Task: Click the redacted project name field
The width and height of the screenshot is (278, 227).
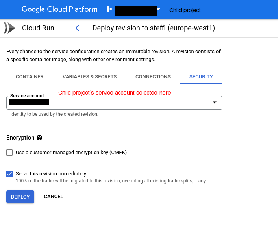Action: (136, 11)
